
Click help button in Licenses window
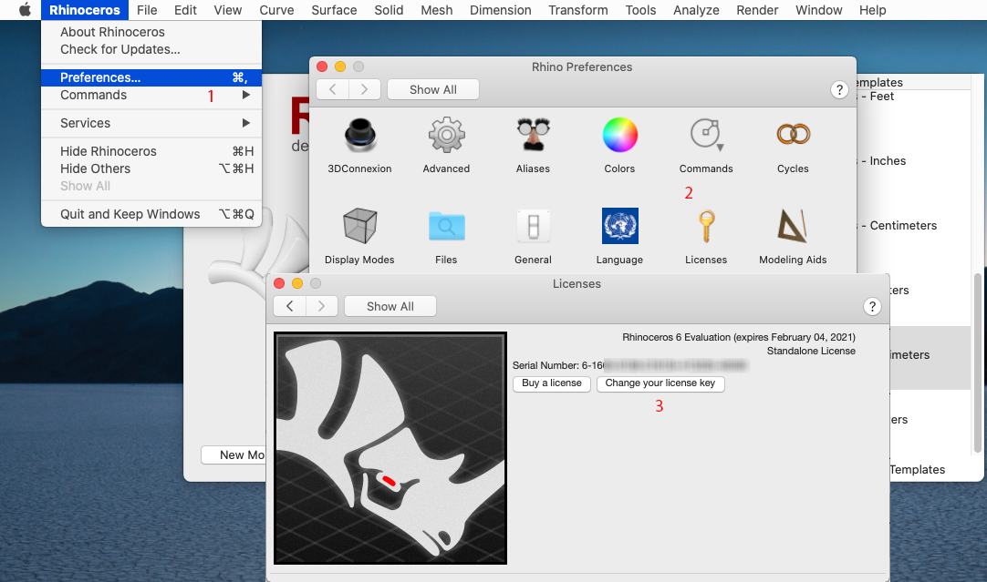coord(872,307)
